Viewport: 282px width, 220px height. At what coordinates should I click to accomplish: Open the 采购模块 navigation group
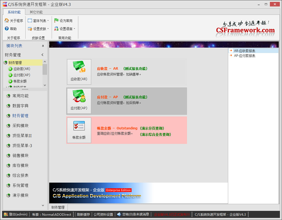pyautogui.click(x=20, y=126)
